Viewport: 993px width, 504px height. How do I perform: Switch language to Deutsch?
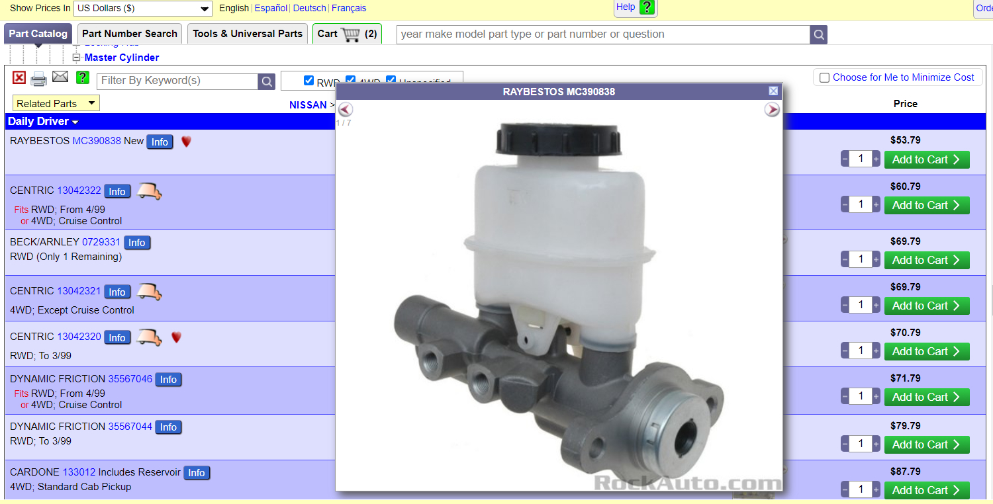point(309,9)
